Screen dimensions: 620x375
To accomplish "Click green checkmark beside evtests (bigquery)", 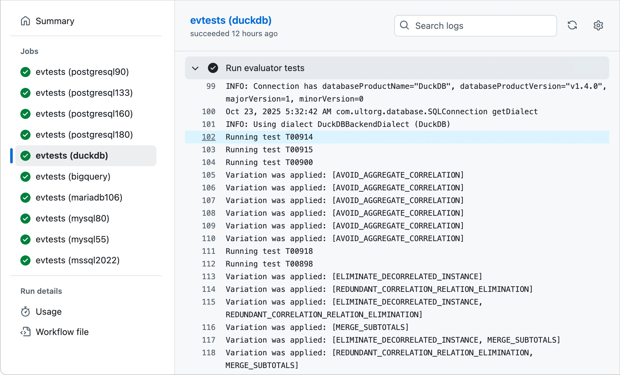I will point(25,177).
